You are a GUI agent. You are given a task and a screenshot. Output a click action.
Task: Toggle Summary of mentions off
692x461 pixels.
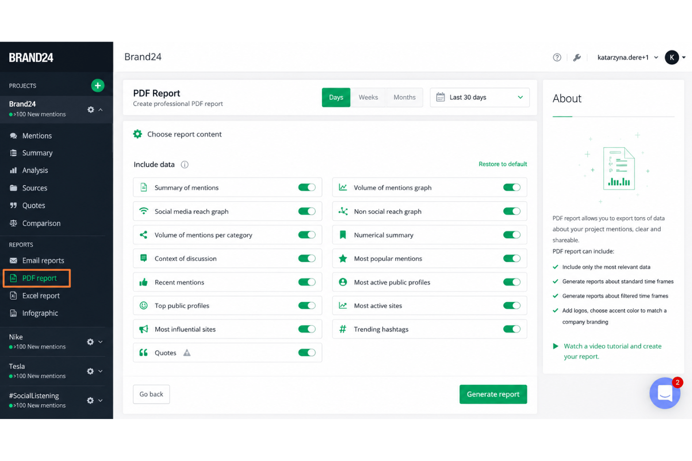coord(307,187)
